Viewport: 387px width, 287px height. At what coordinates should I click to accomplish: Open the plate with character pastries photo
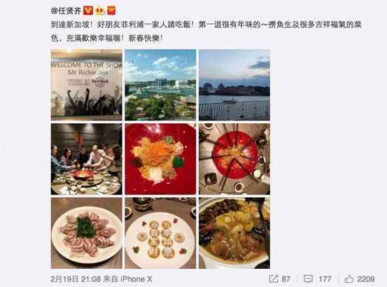coord(160,233)
